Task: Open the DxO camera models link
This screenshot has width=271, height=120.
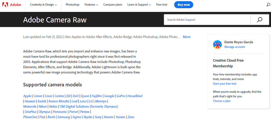Action: tap(76, 96)
